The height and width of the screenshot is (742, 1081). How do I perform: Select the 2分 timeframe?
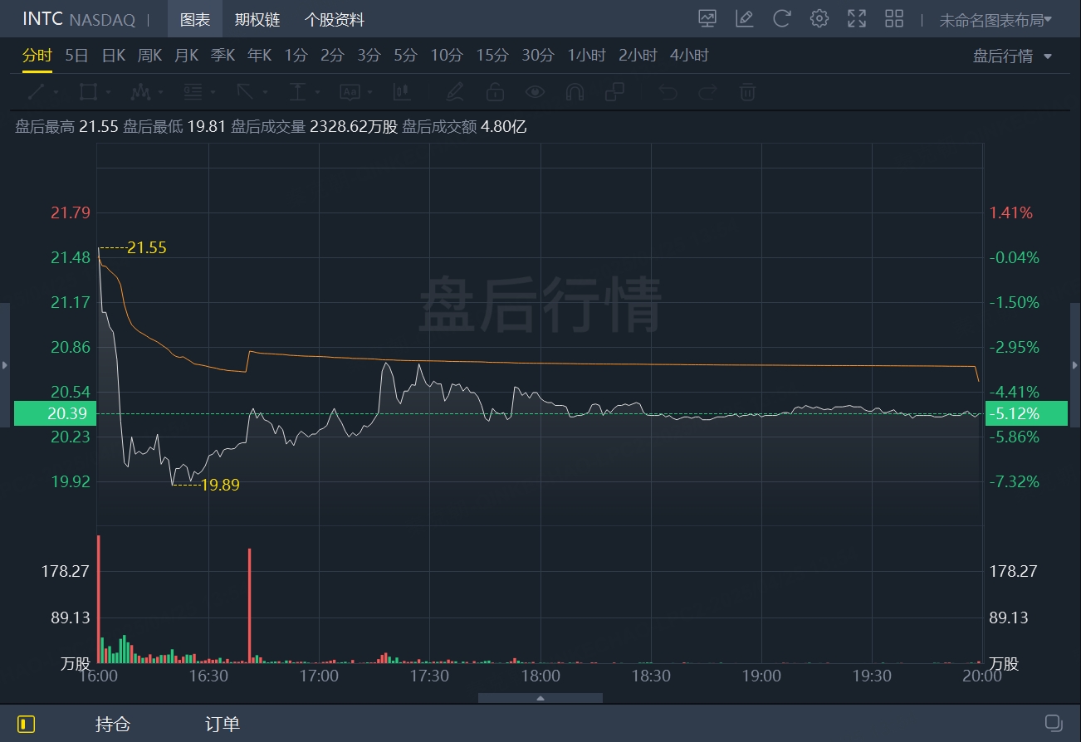click(332, 56)
